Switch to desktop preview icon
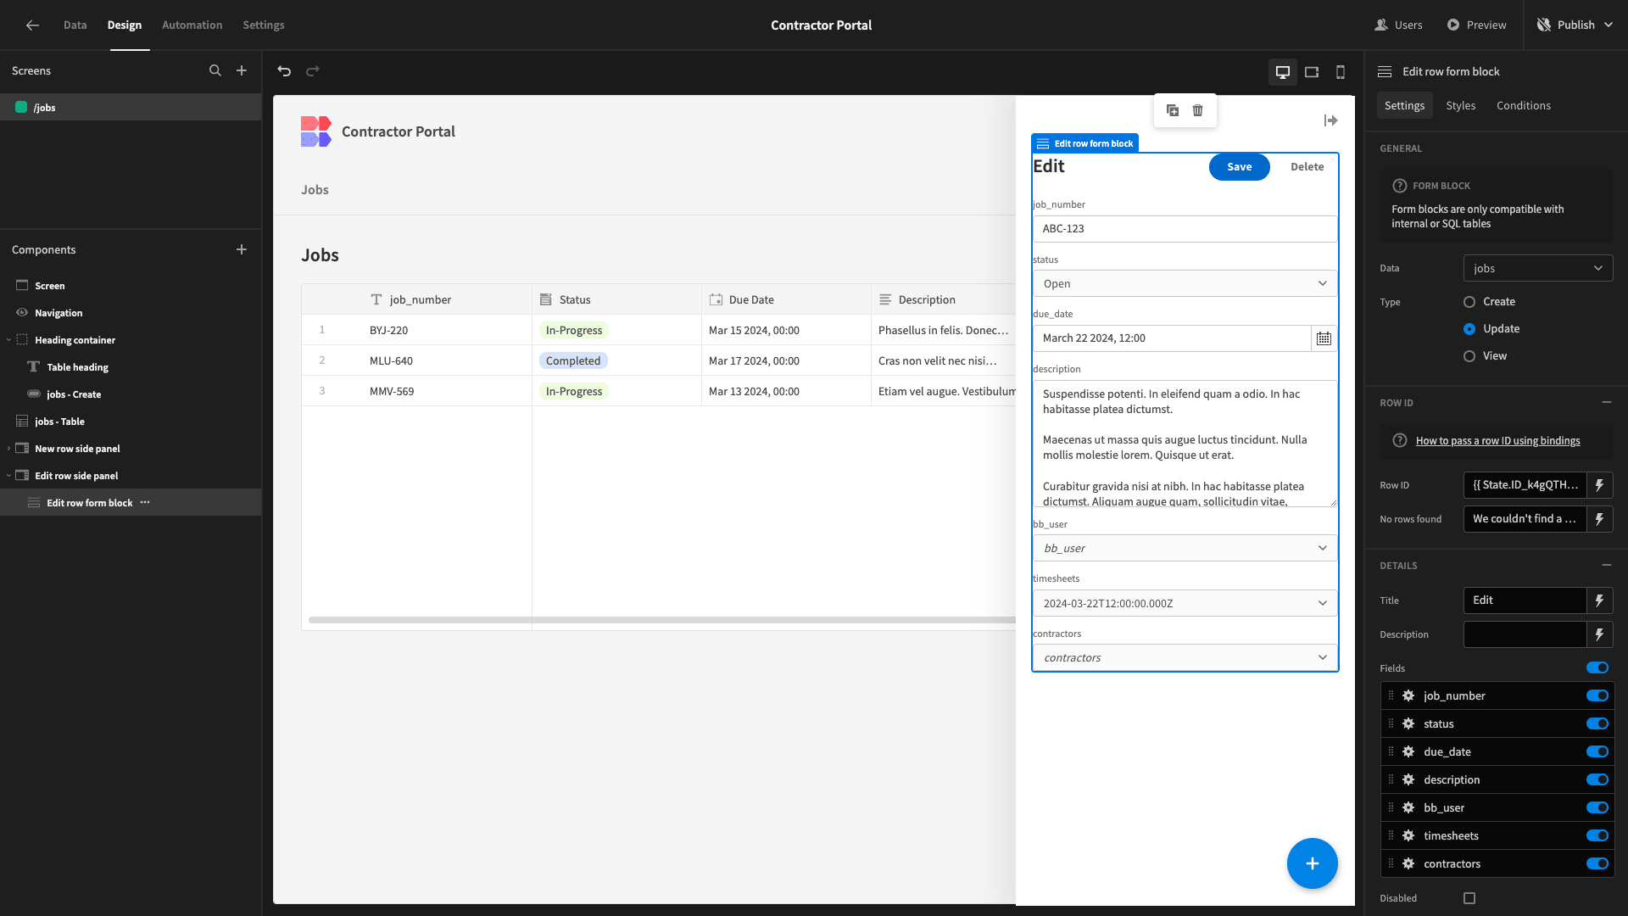 tap(1283, 72)
